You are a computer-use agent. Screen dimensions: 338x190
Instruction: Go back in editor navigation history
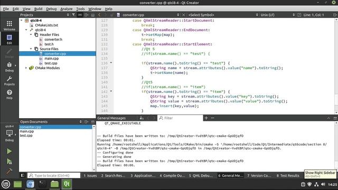[99, 15]
